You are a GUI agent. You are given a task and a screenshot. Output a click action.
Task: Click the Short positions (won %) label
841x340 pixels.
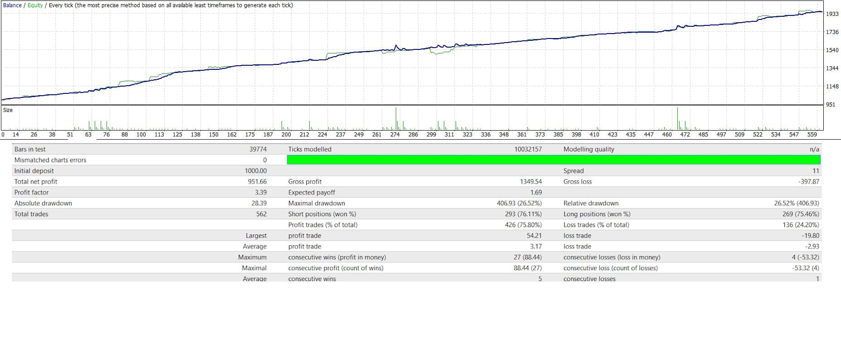pyautogui.click(x=322, y=214)
